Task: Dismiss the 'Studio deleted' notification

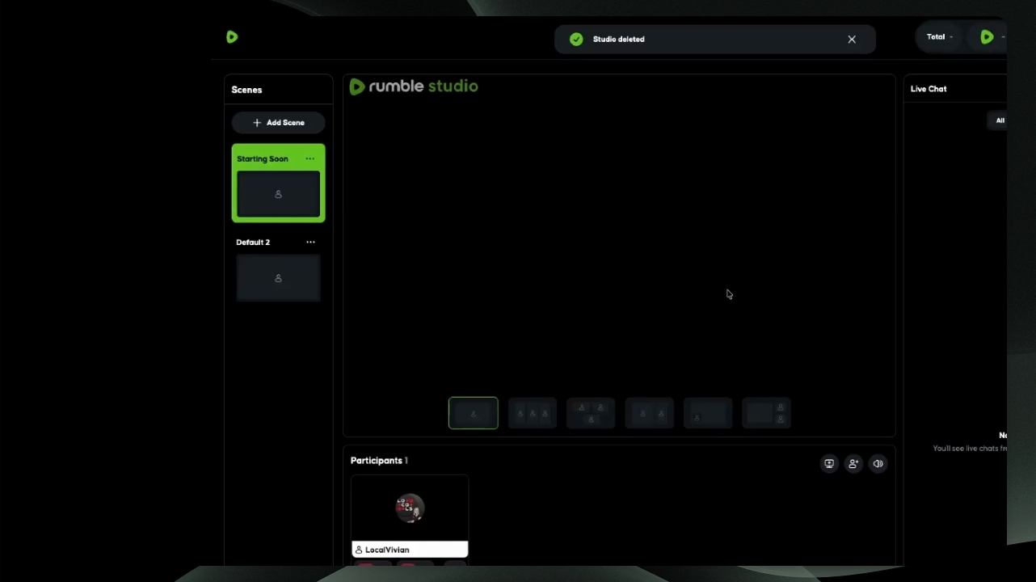Action: point(852,39)
